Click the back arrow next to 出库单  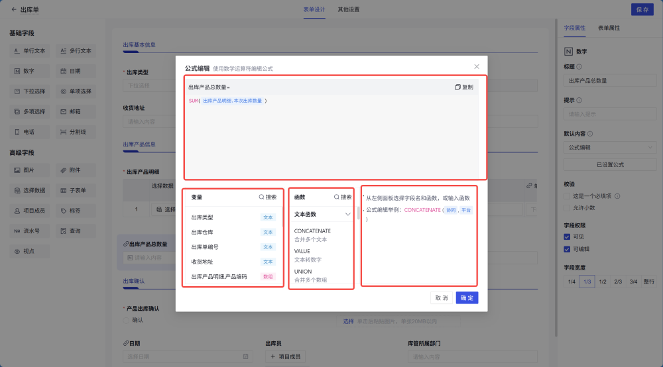pos(14,10)
